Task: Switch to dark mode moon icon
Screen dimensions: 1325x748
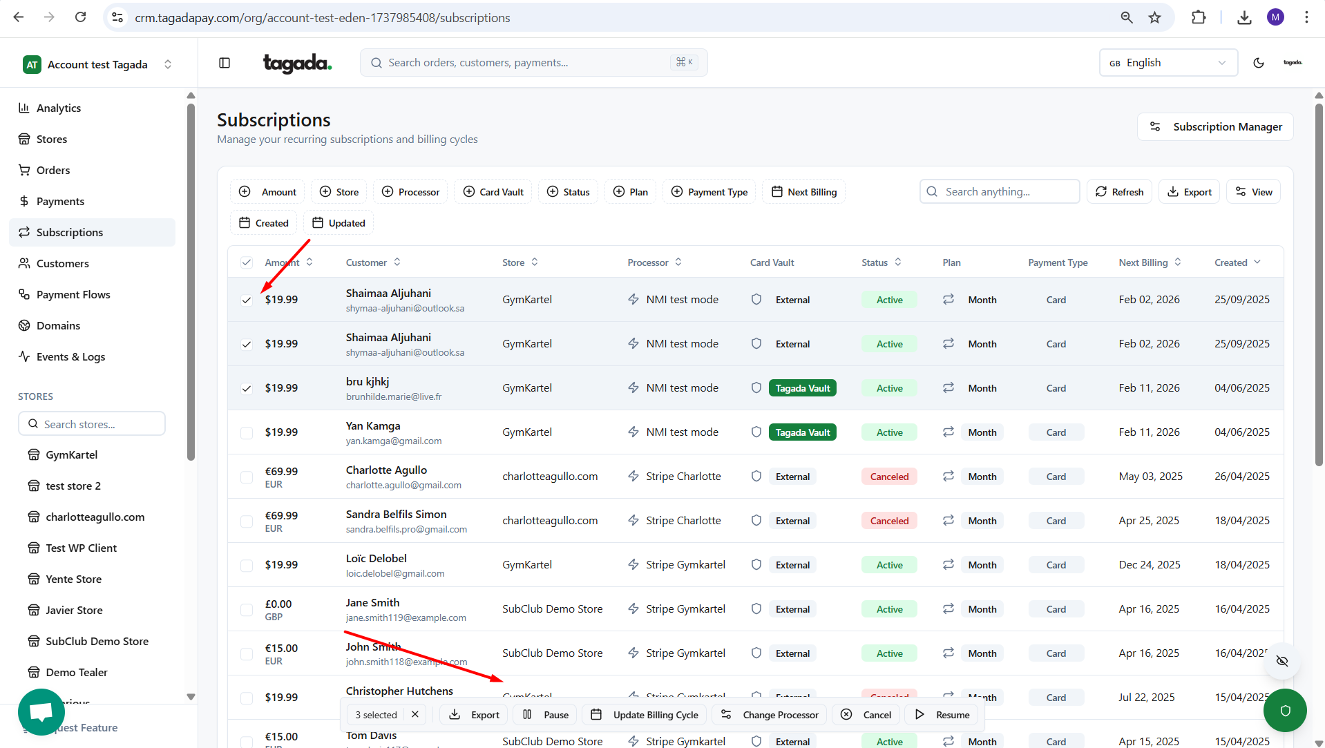Action: point(1259,63)
